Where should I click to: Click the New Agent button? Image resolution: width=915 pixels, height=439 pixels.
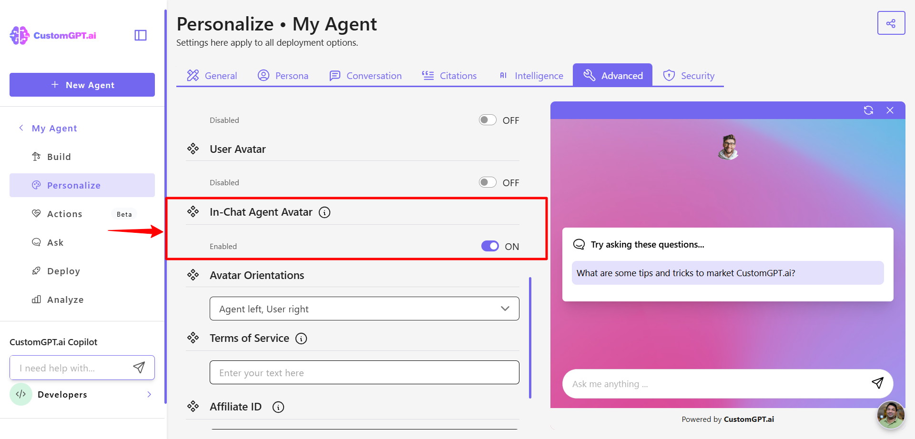click(82, 85)
